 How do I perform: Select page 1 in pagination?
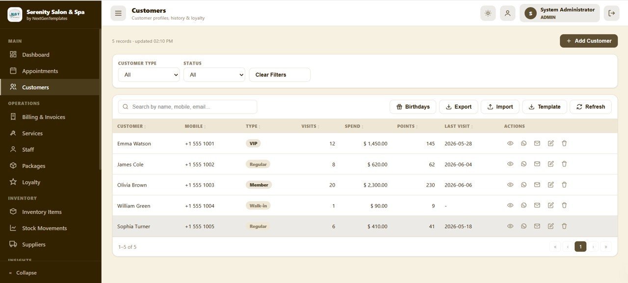click(x=580, y=247)
